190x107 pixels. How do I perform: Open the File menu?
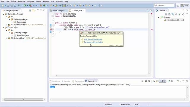pos(2,1)
